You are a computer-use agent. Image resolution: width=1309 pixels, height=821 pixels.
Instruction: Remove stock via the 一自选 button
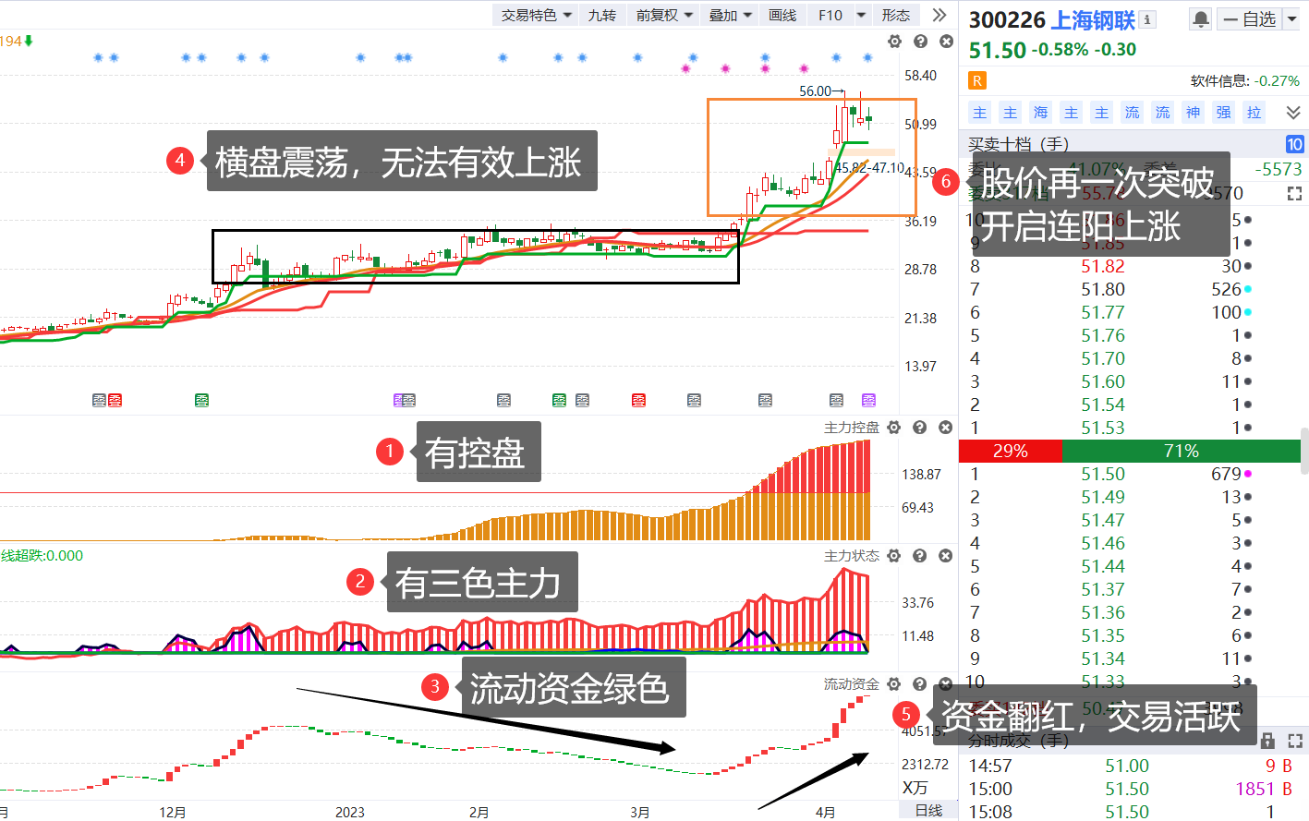(1249, 19)
